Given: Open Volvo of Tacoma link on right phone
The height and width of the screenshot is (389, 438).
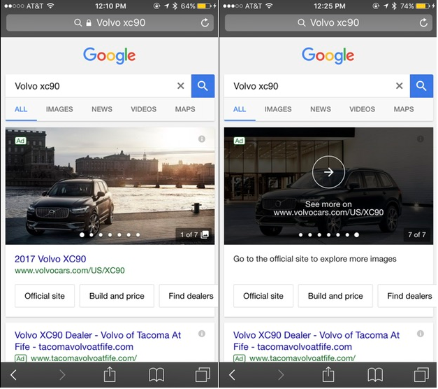Looking at the screenshot, I should (x=316, y=341).
